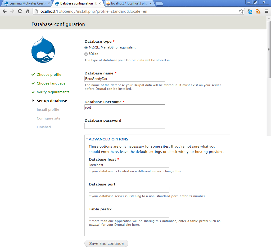The width and height of the screenshot is (271, 248).
Task: Close the Learning Motivates Creativity tab
Action: (x=49, y=3)
